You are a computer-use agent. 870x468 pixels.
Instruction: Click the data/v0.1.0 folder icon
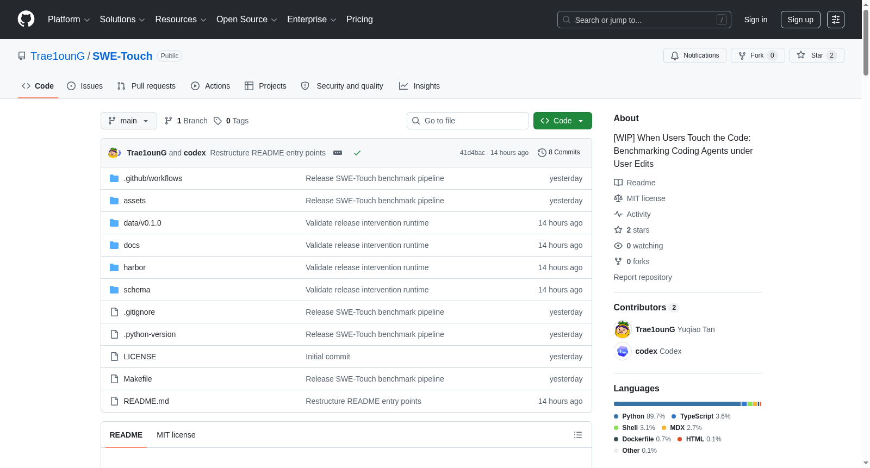point(114,223)
